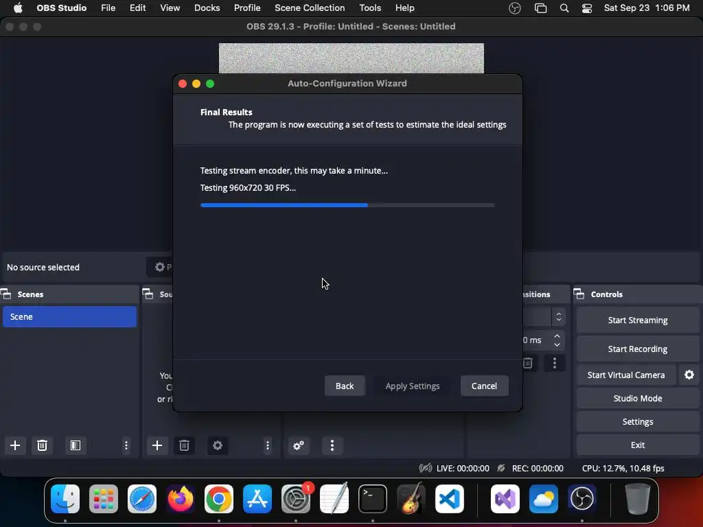703x527 pixels.
Task: Open System Settings from the dock
Action: click(296, 498)
